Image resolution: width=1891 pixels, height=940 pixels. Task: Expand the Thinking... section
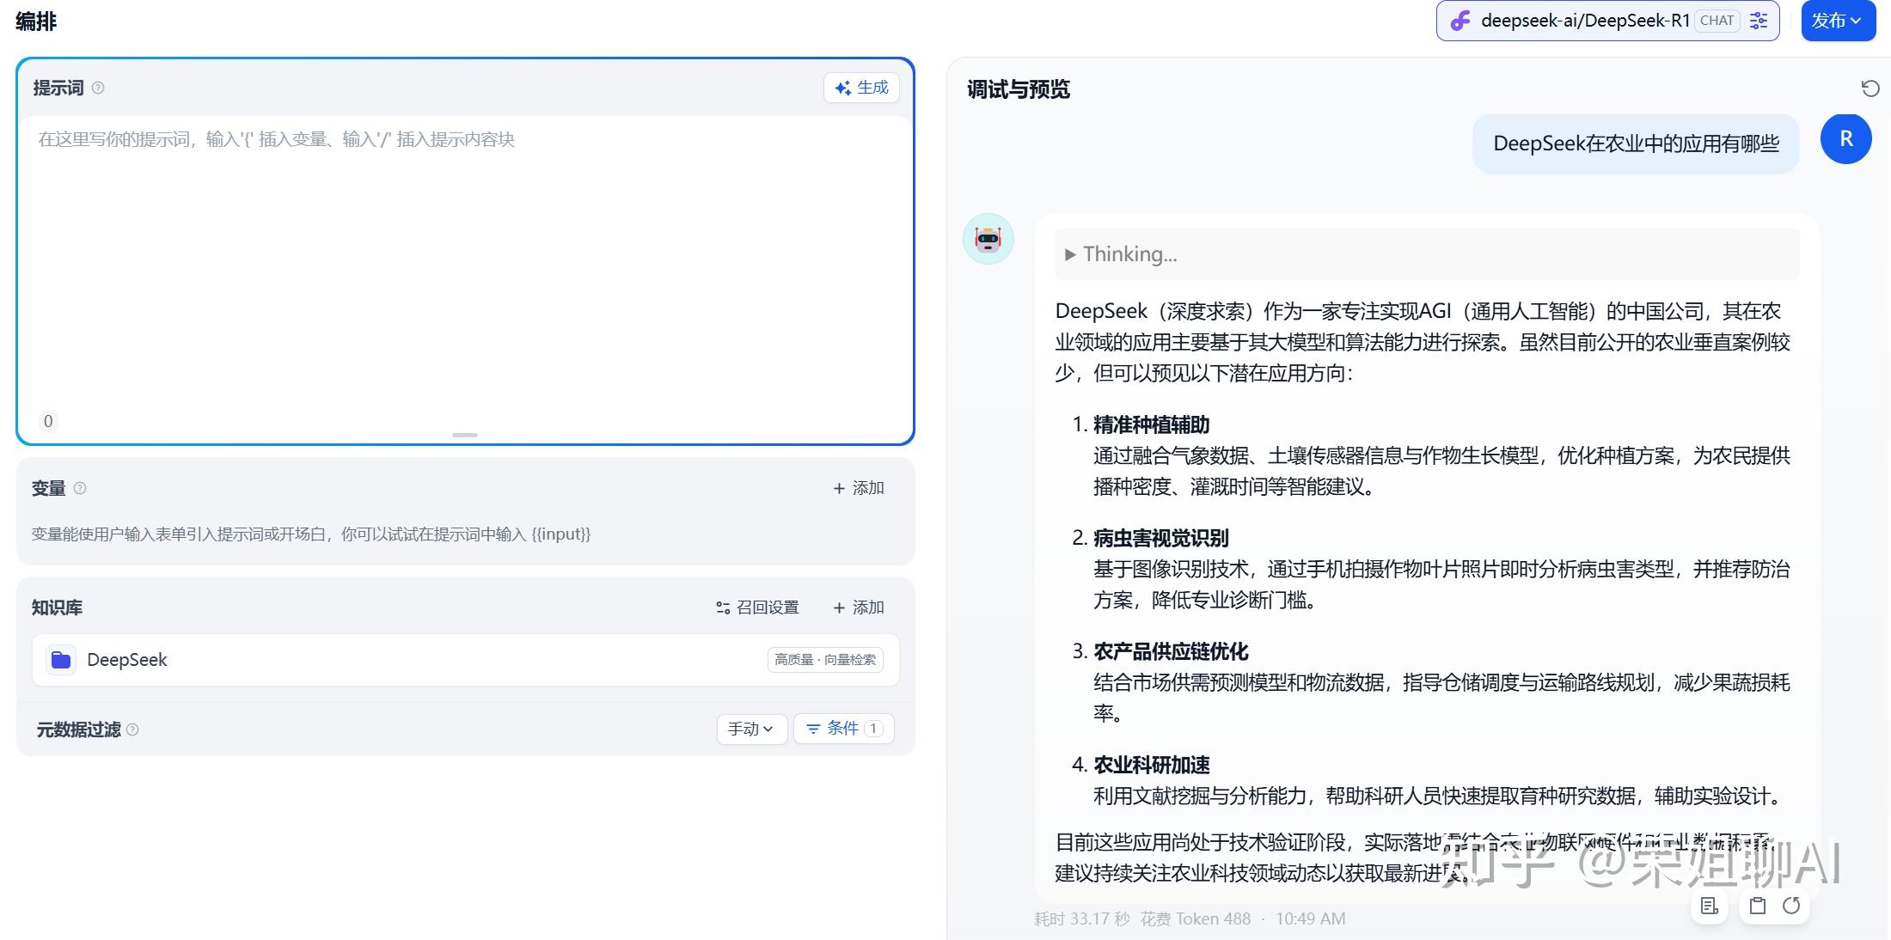pos(1427,254)
